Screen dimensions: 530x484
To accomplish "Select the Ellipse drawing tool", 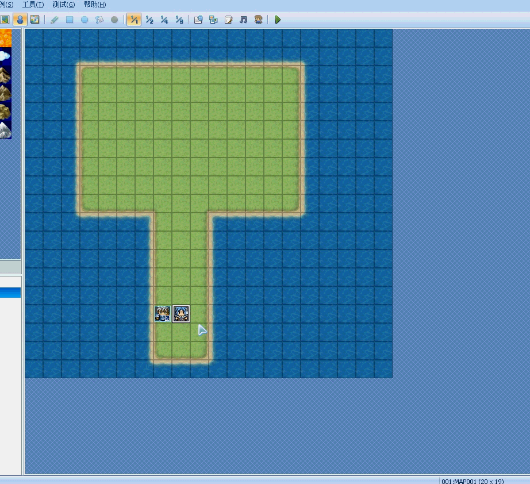I will [x=85, y=20].
